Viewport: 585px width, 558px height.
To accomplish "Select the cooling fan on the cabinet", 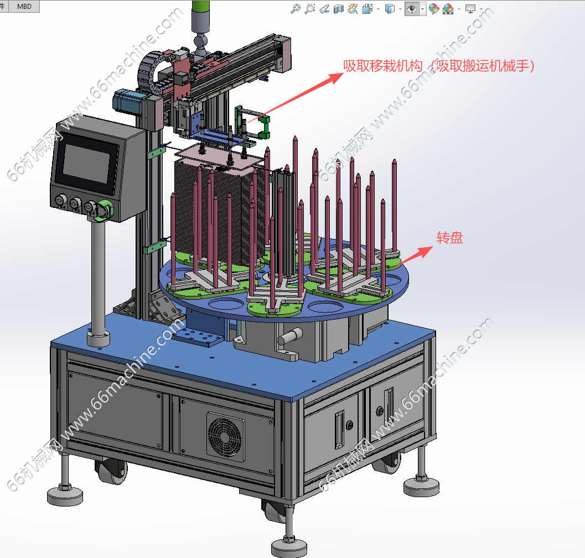I will click(226, 431).
